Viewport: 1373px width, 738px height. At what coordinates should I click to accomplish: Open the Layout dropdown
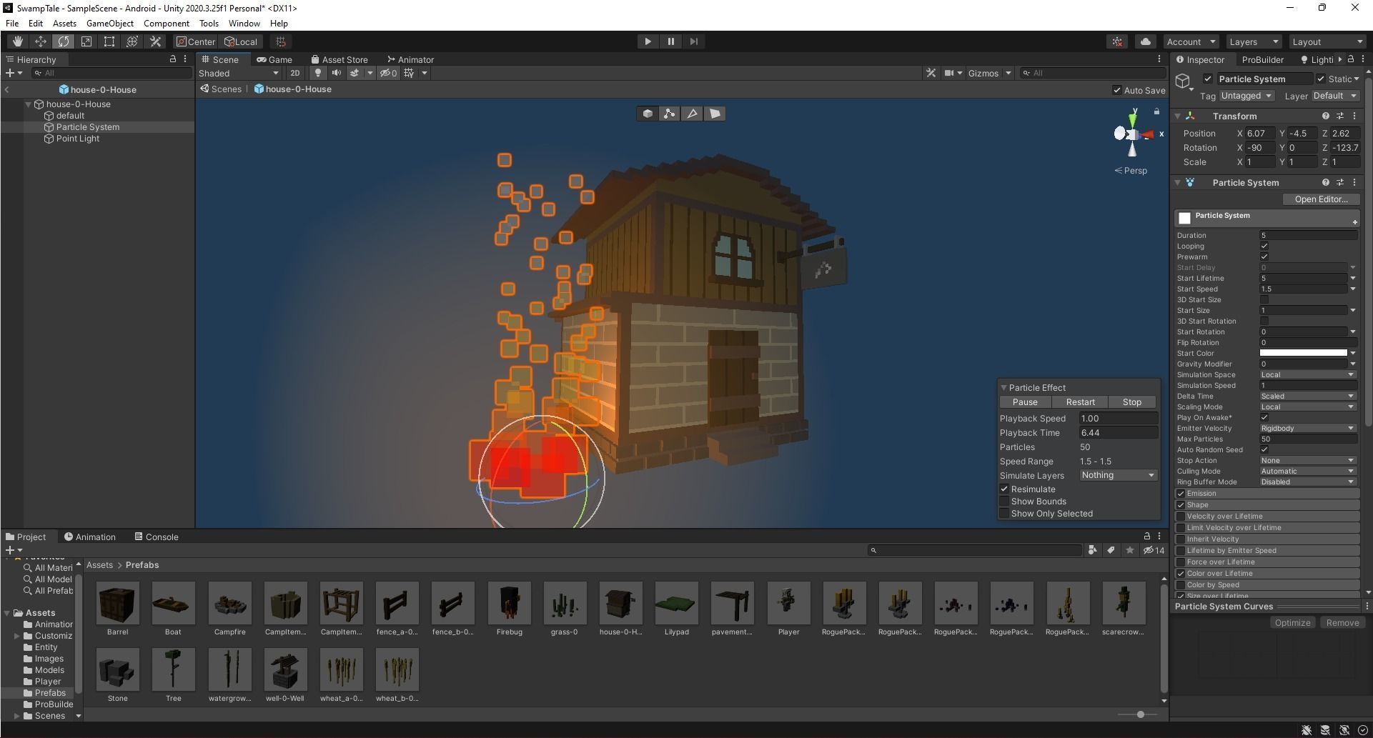pyautogui.click(x=1327, y=41)
